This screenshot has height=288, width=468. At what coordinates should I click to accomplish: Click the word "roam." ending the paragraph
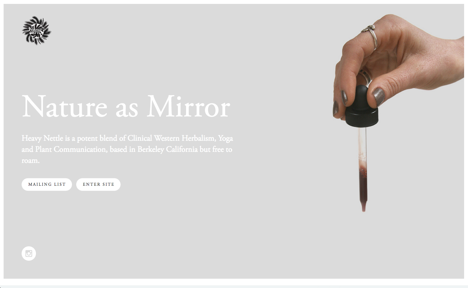(31, 160)
